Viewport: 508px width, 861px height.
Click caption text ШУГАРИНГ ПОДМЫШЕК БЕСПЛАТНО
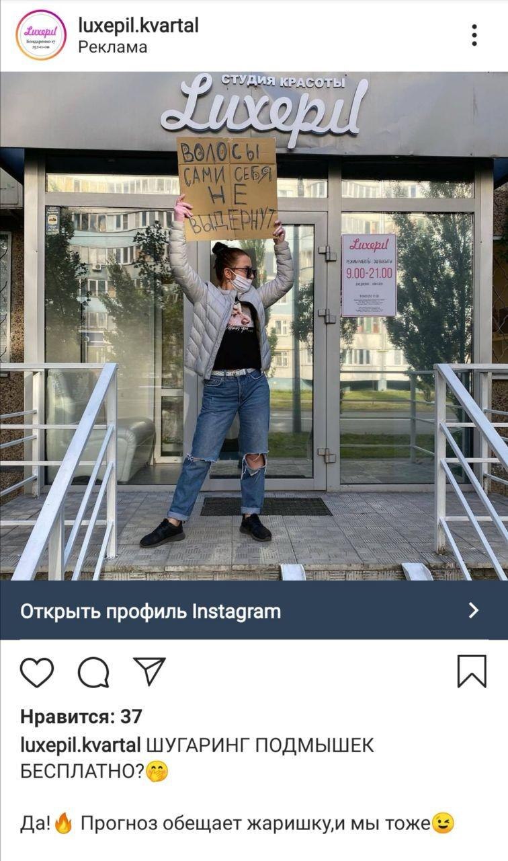[196, 759]
